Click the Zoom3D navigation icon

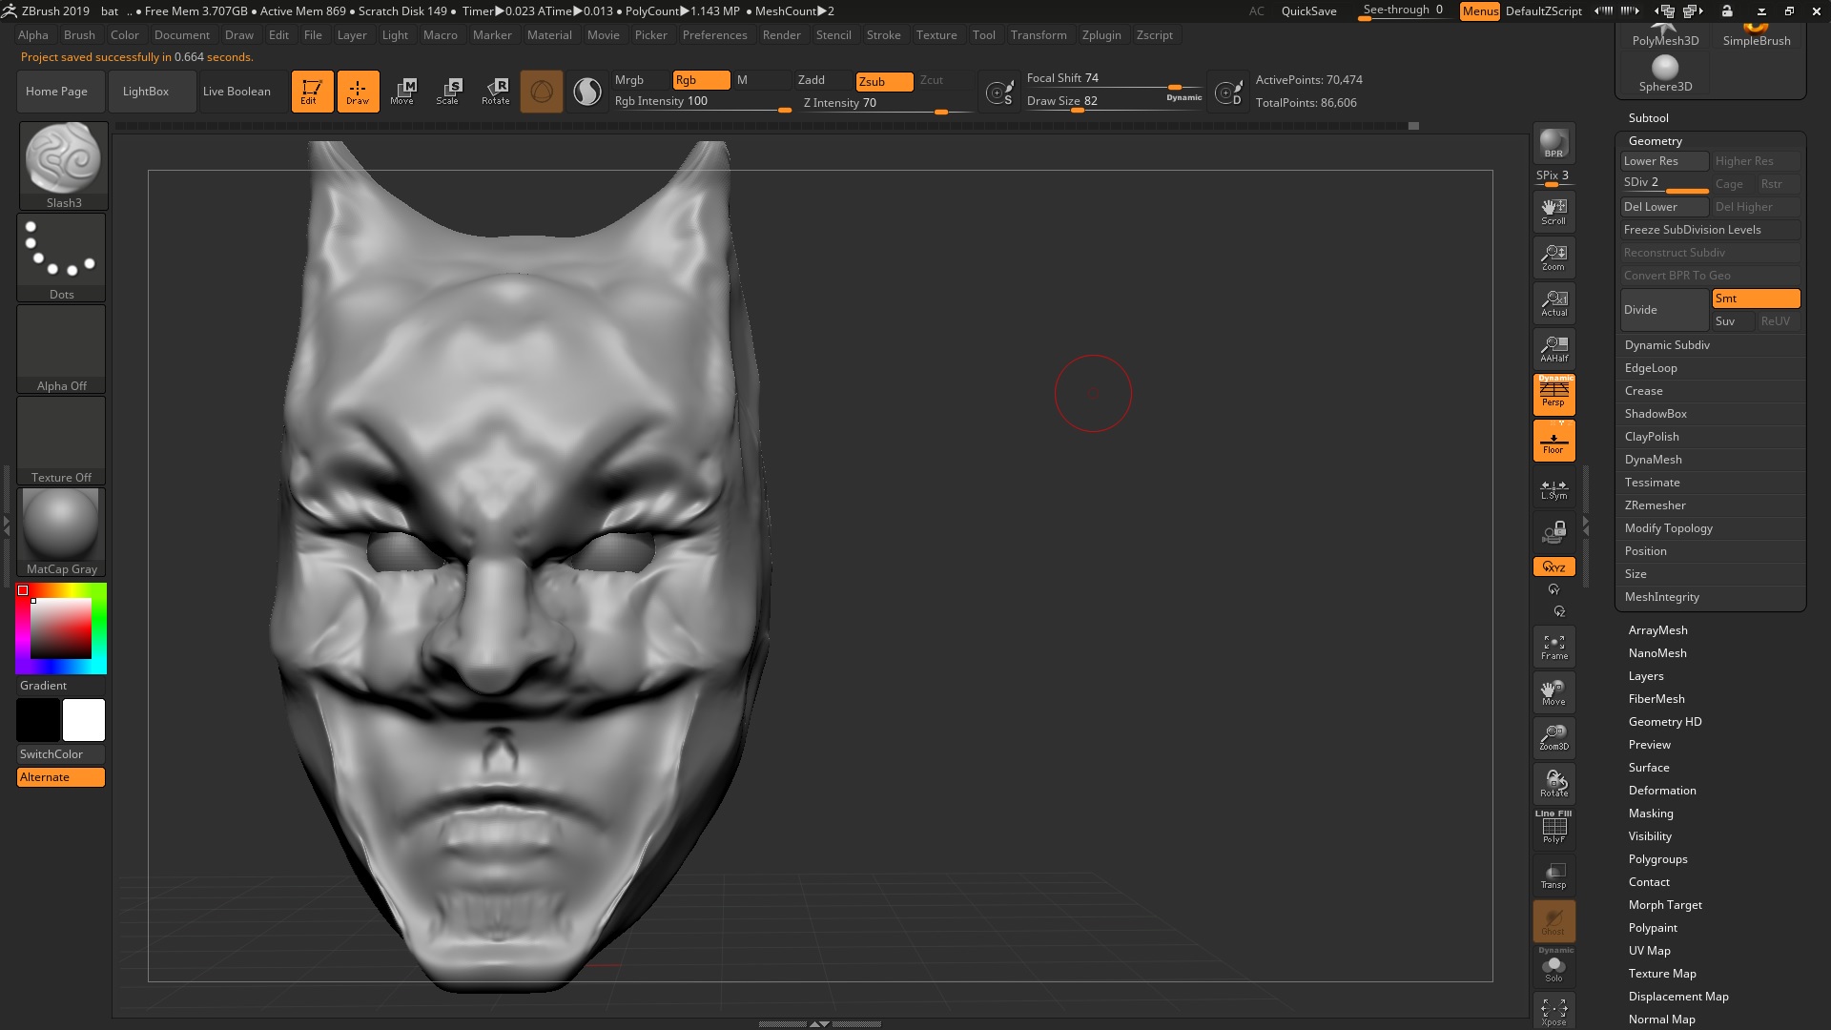[x=1553, y=737]
